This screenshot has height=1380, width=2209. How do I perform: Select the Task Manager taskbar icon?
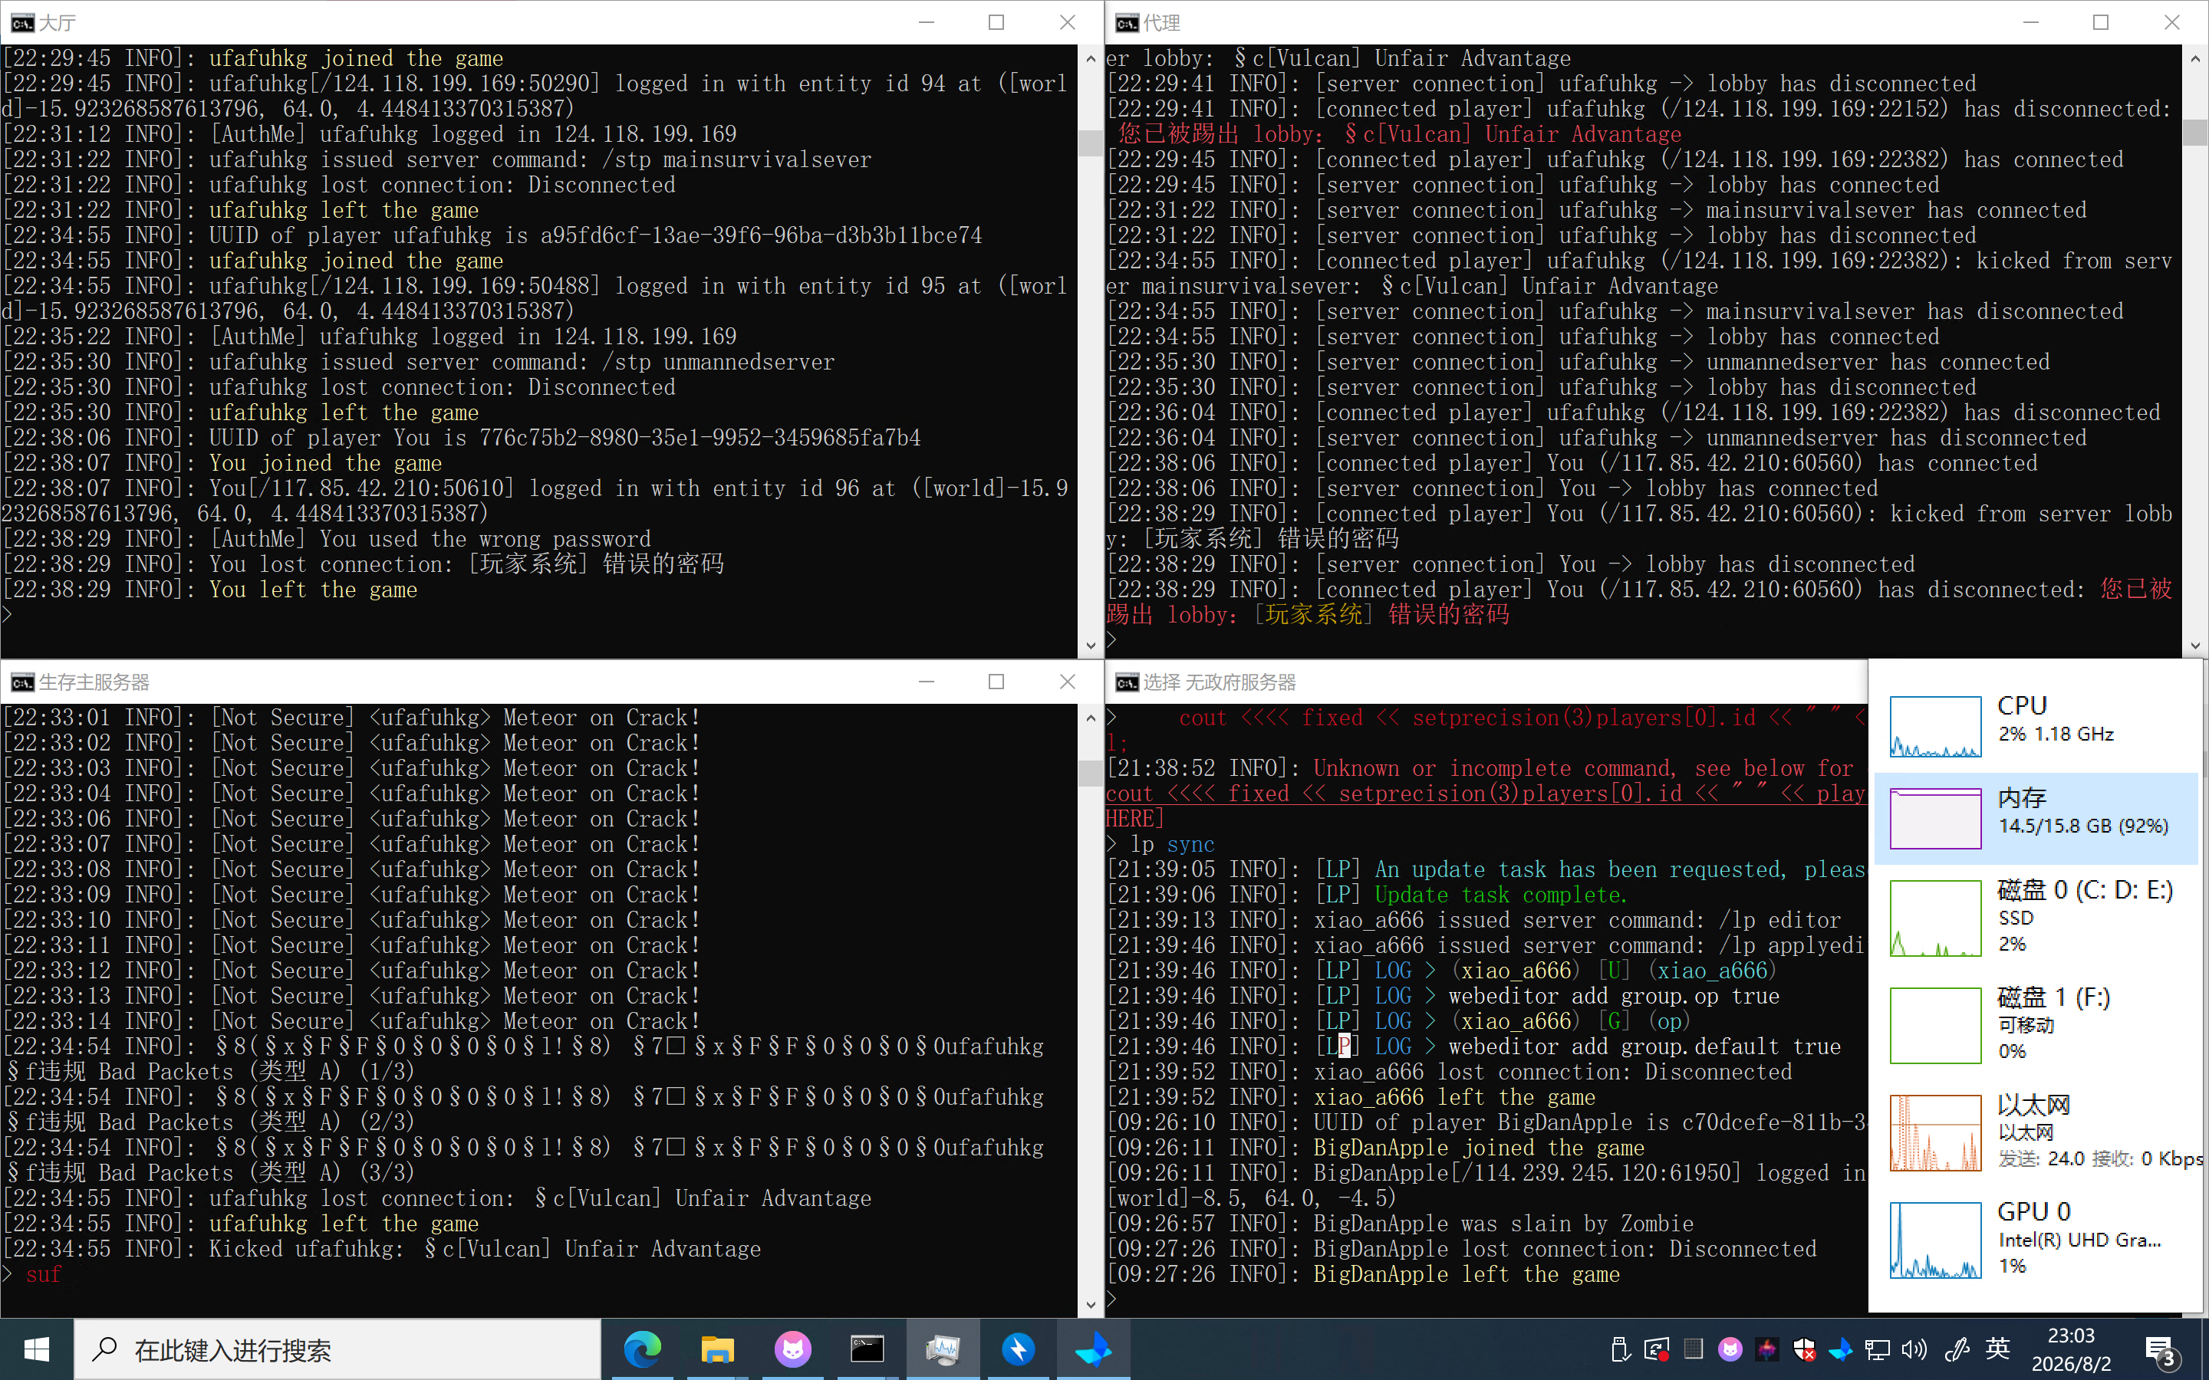tap(942, 1349)
